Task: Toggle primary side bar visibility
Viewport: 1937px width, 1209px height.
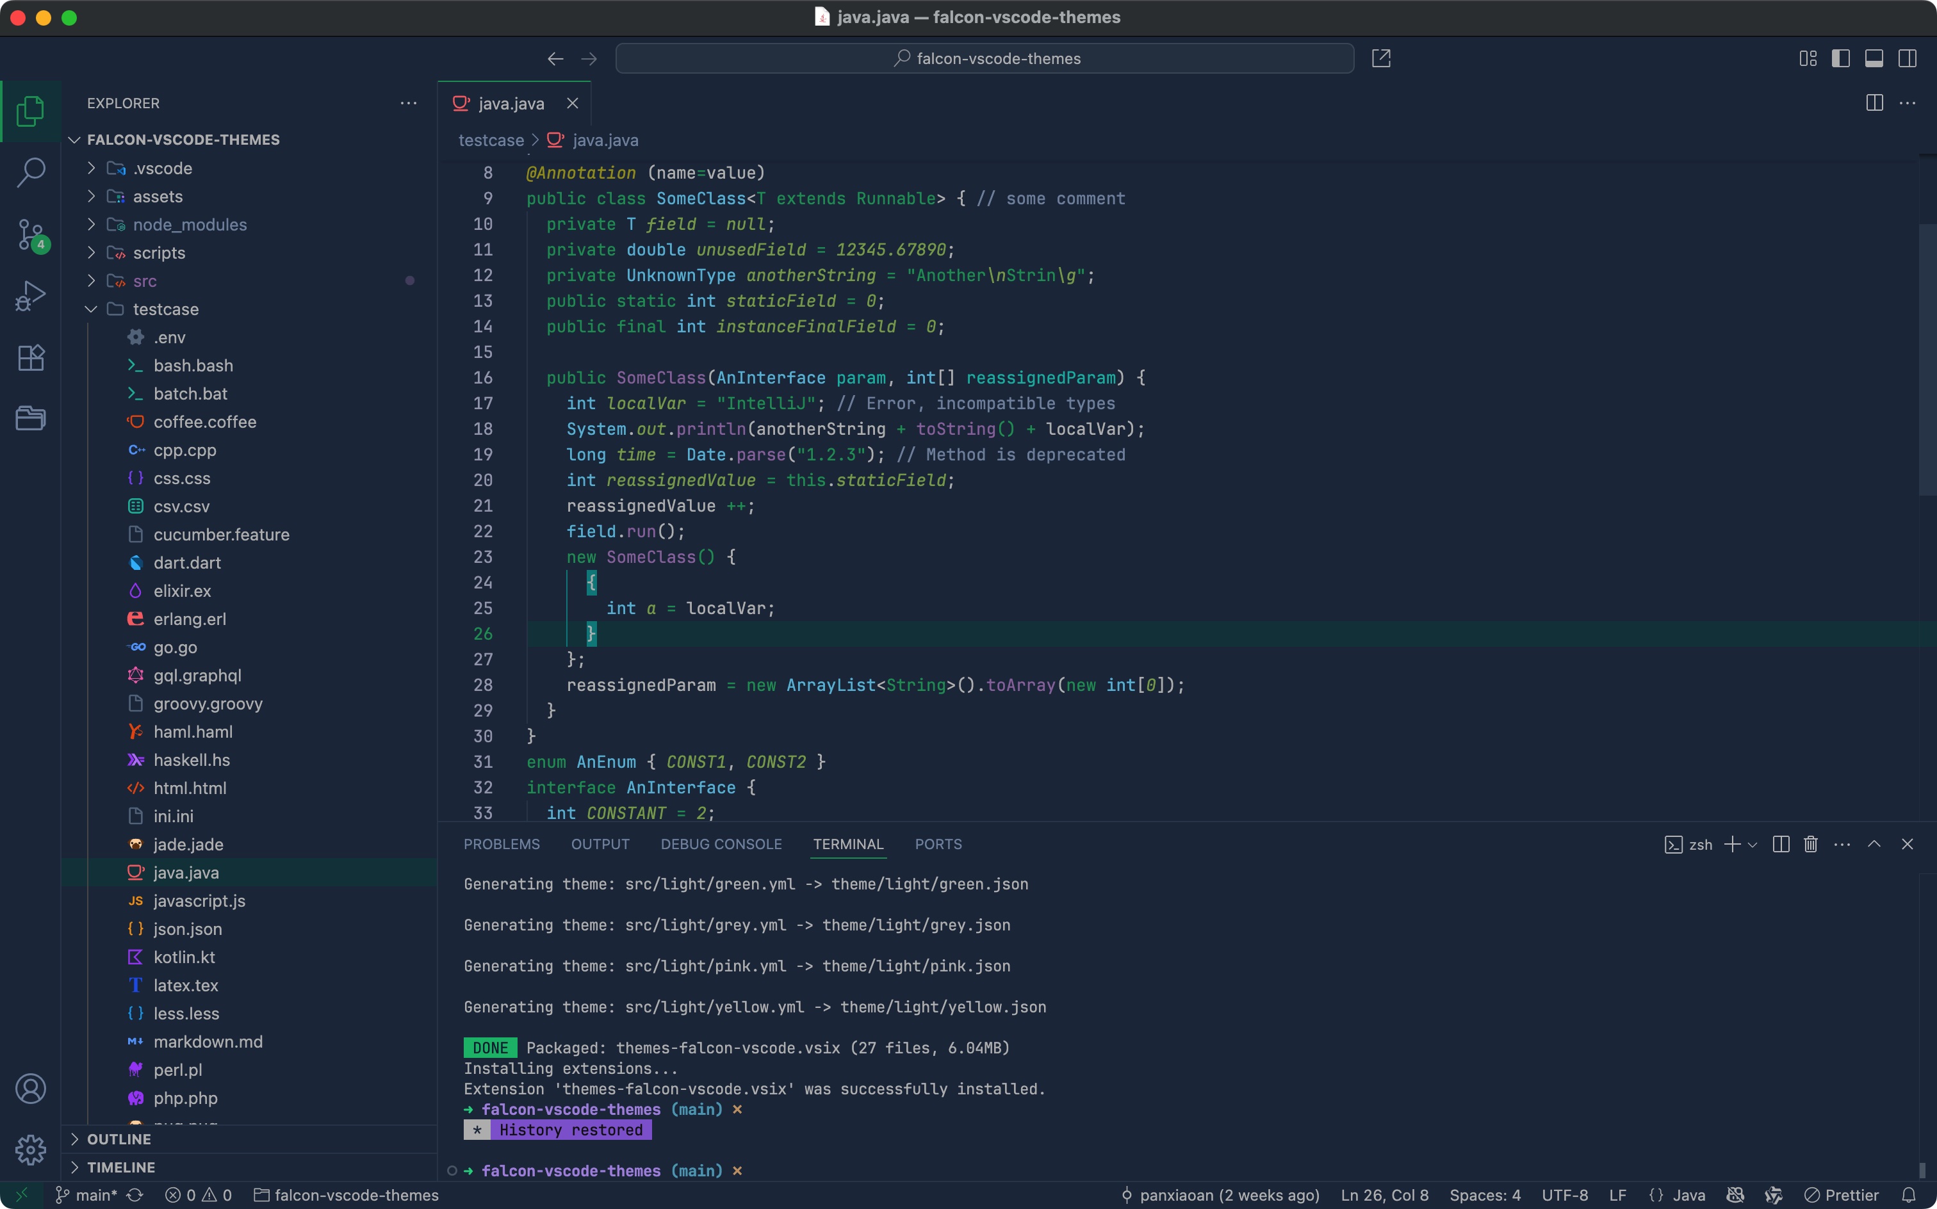Action: (1840, 58)
